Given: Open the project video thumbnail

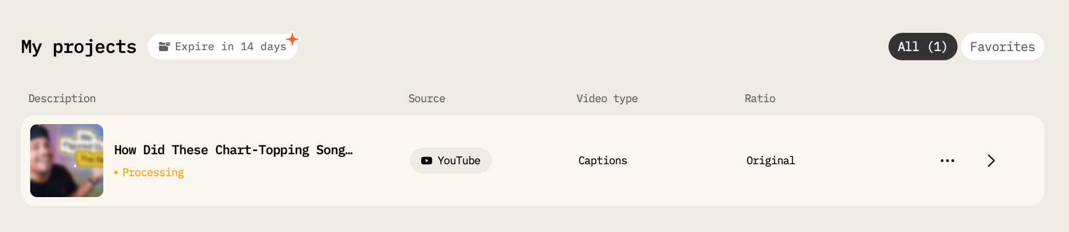Looking at the screenshot, I should pos(67,161).
